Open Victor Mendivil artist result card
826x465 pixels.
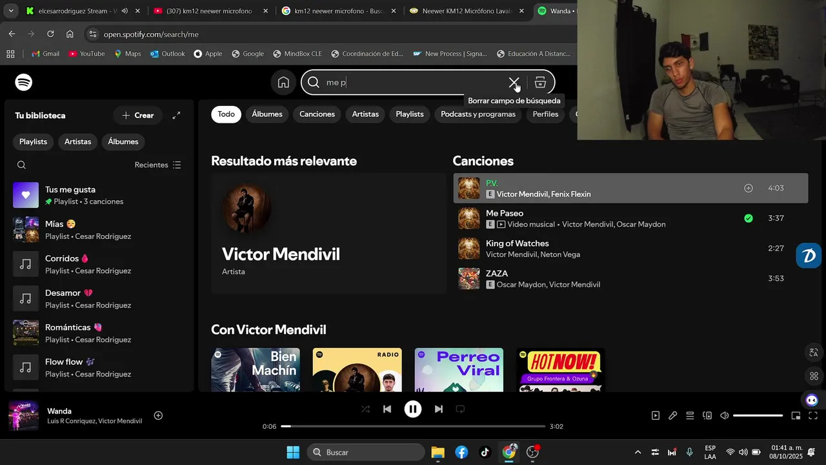tap(328, 234)
